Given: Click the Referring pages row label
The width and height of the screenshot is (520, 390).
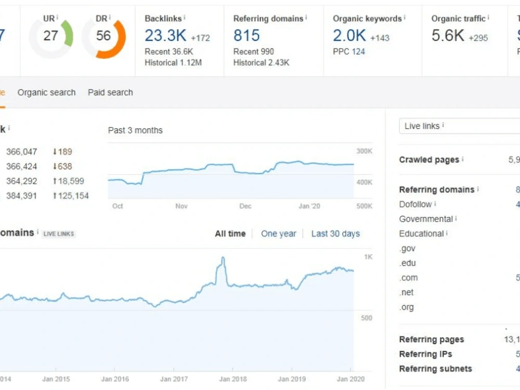Looking at the screenshot, I should point(432,340).
